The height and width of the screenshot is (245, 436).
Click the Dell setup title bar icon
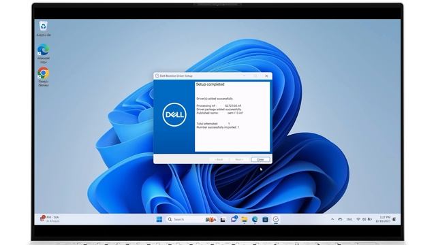point(157,76)
